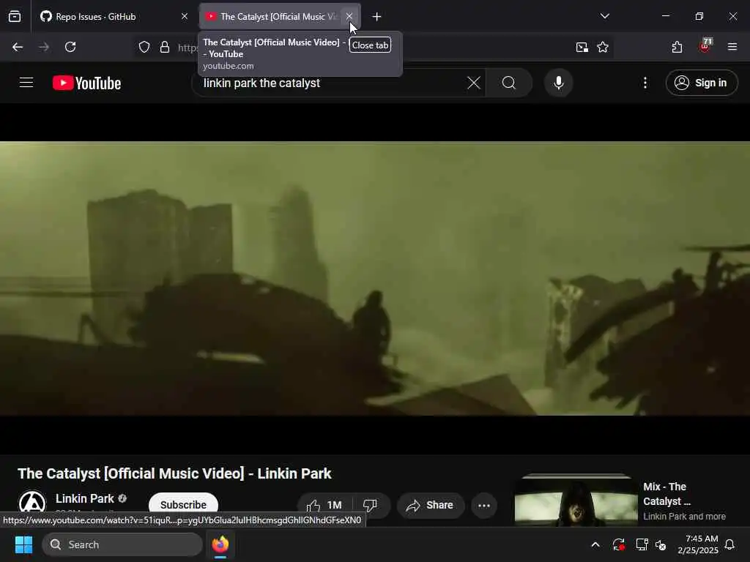Share this video

[x=431, y=505]
